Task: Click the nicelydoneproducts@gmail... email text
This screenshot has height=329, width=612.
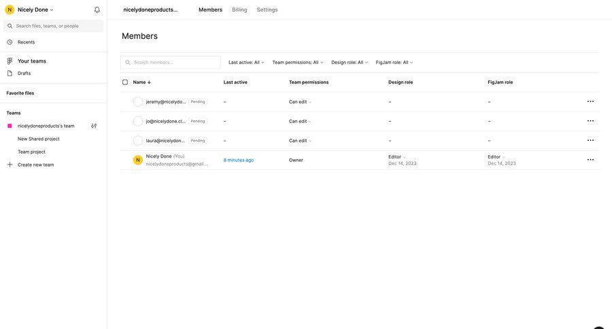Action: 177,164
